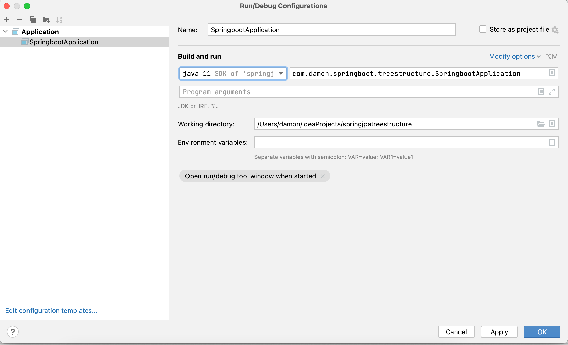Click the Add New Configuration plus icon
Image resolution: width=568 pixels, height=345 pixels.
6,20
